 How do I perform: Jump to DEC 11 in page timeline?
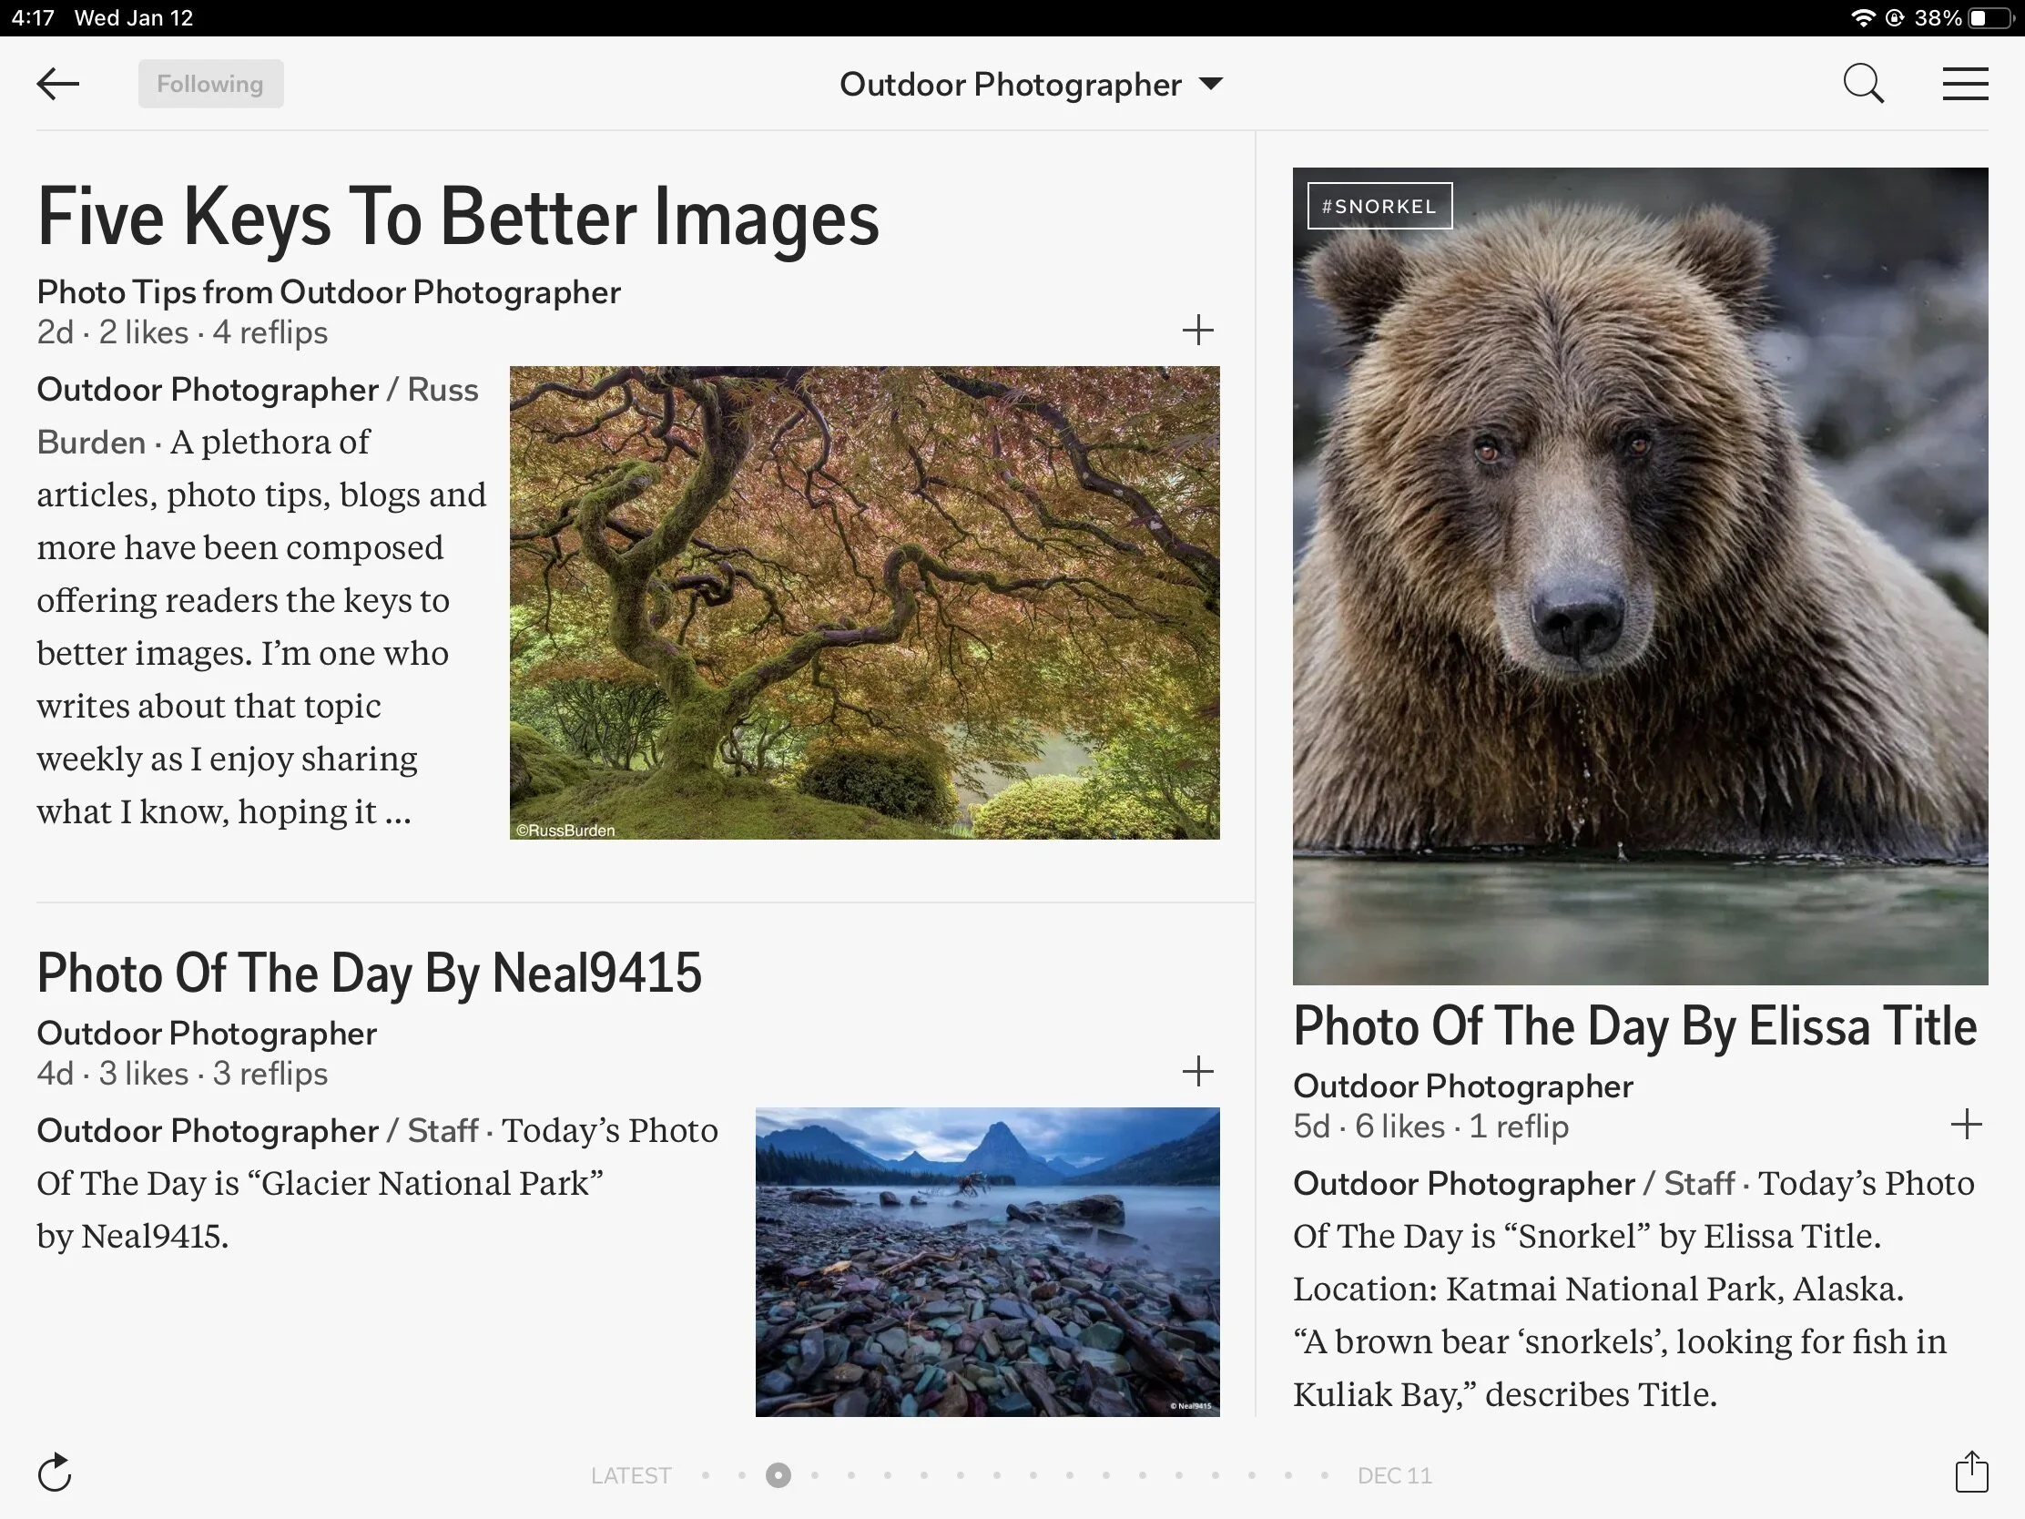(x=1393, y=1475)
